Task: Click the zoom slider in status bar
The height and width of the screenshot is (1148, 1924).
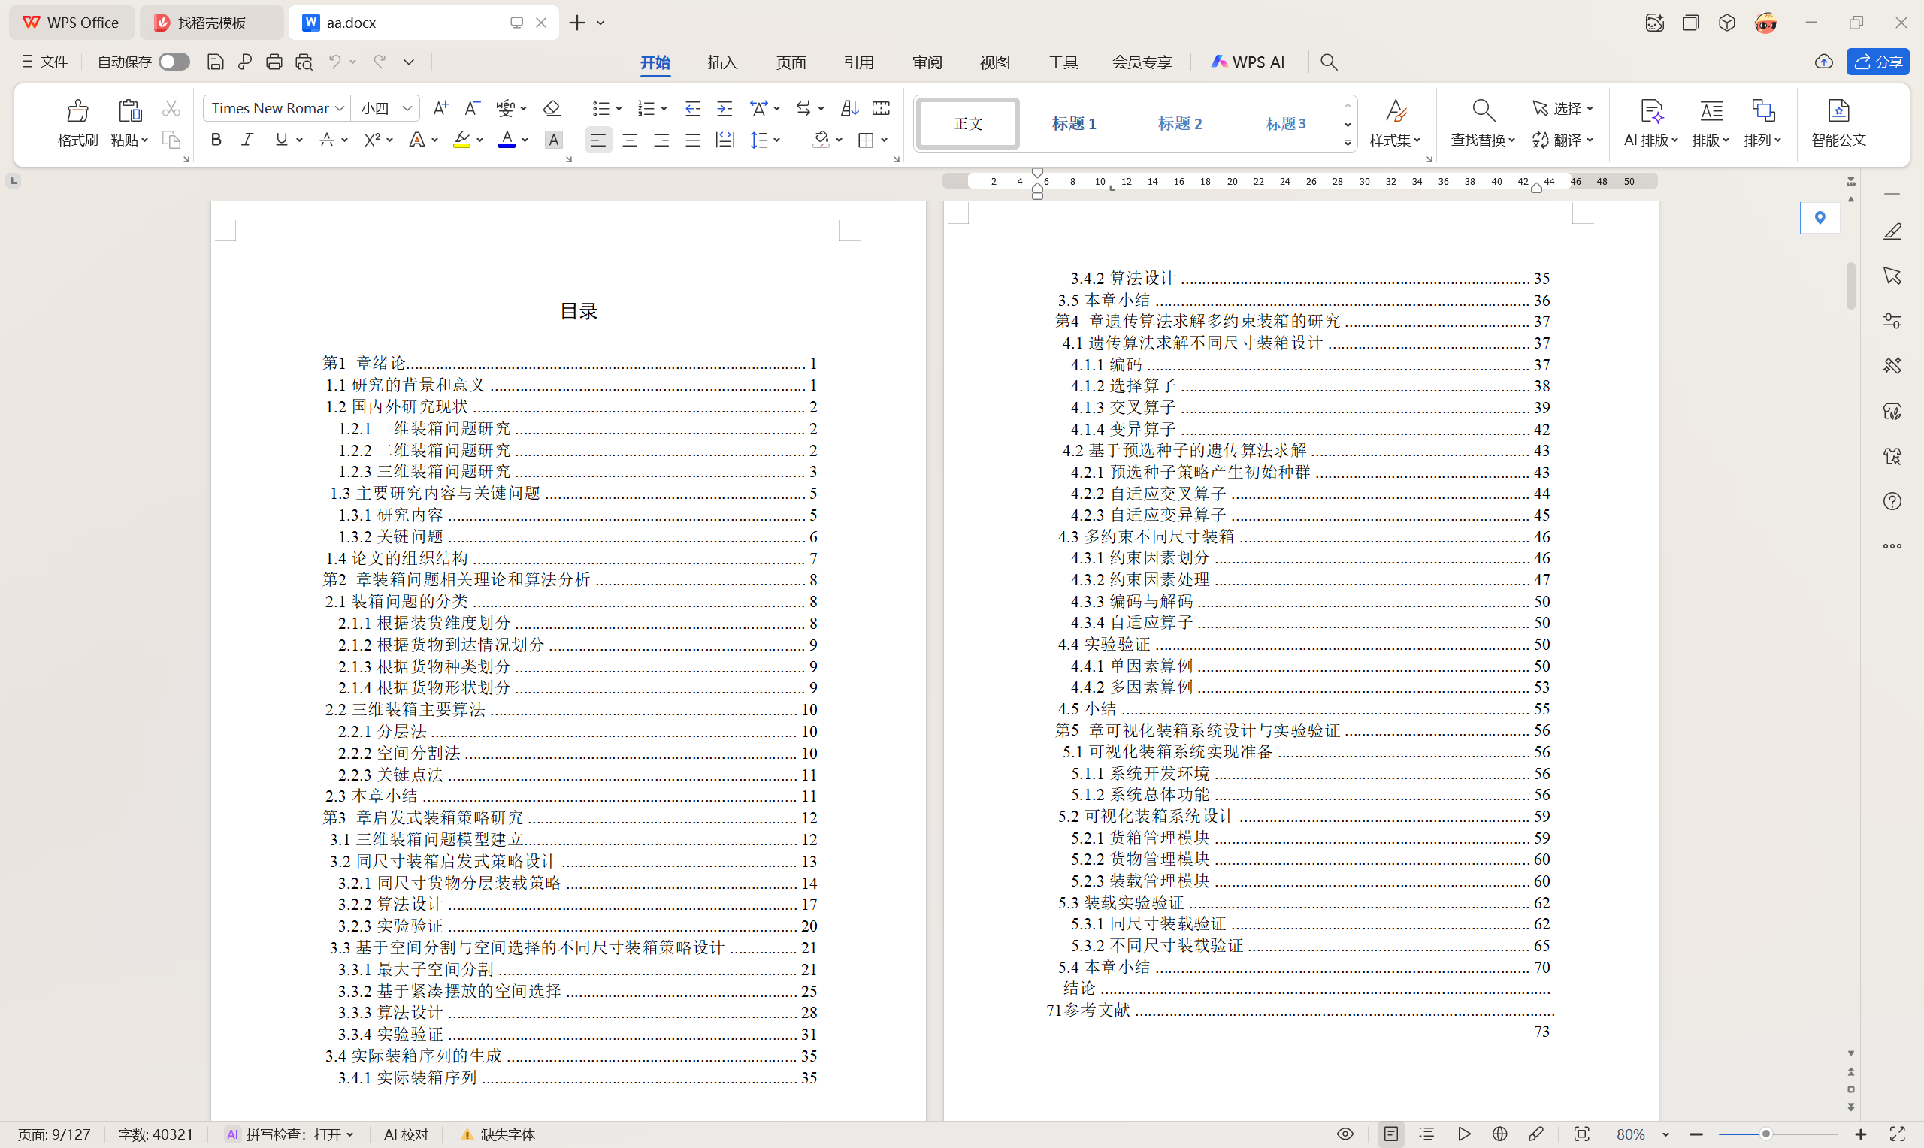Action: [1766, 1134]
